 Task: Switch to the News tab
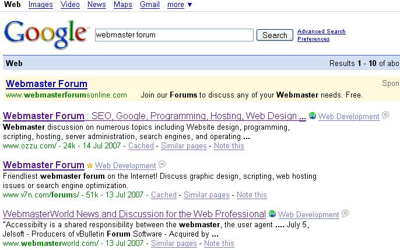pyautogui.click(x=96, y=5)
